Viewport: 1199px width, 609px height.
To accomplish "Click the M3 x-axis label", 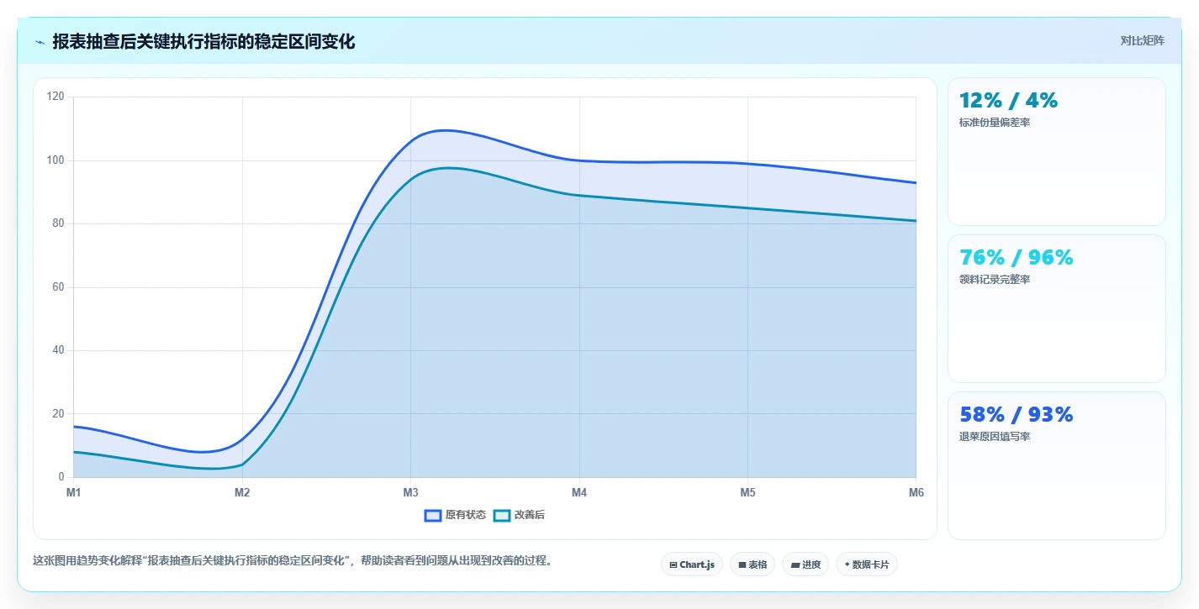I will pos(410,493).
